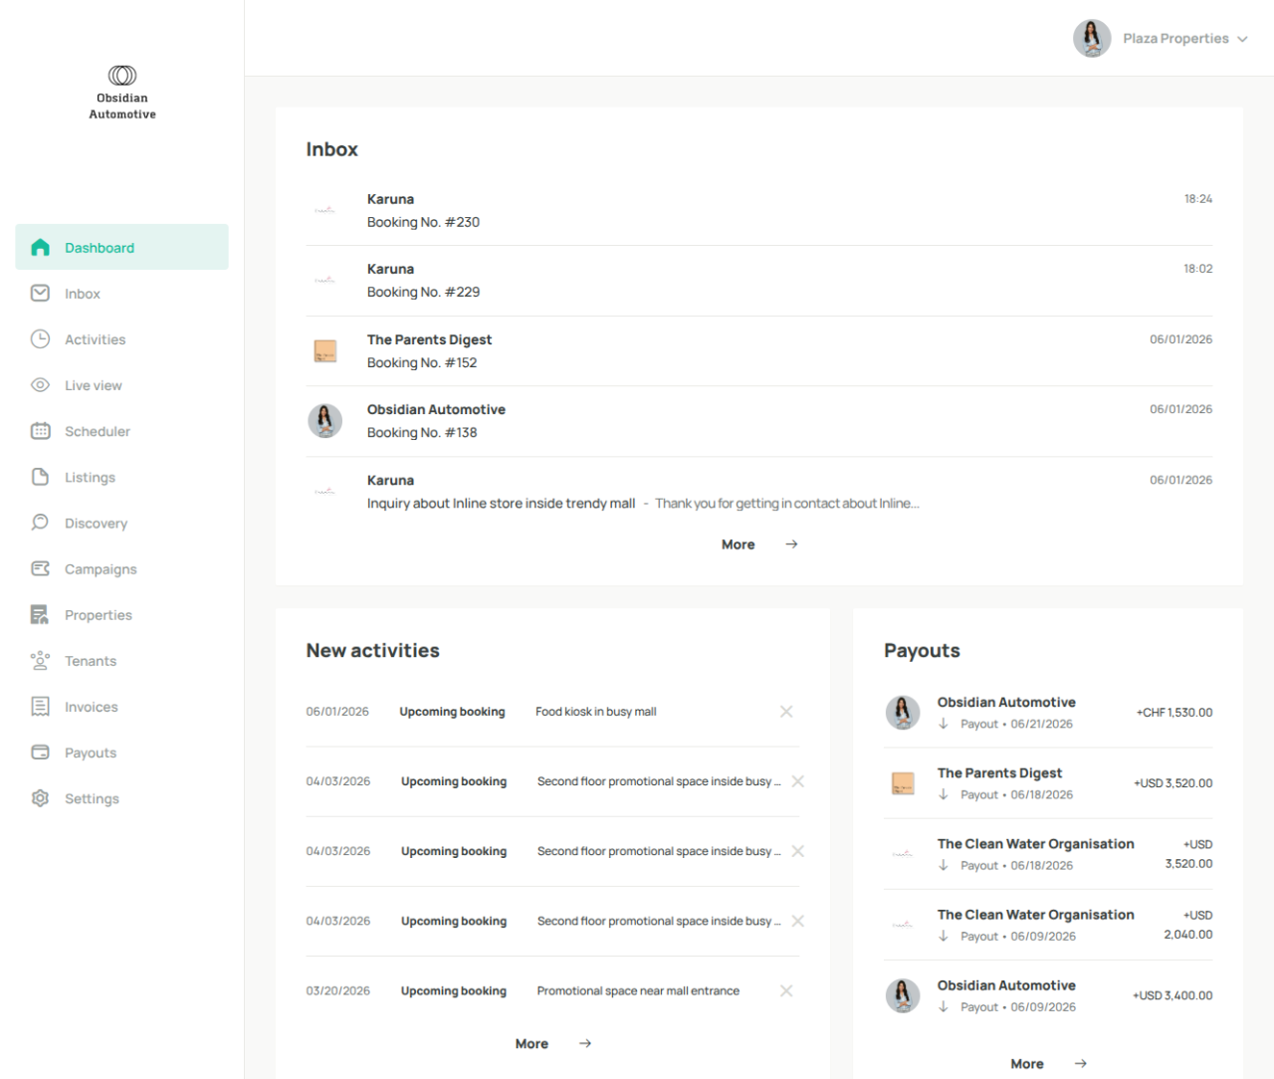Viewport: 1274px width, 1079px height.
Task: Click the New activities heading
Action: coord(372,650)
